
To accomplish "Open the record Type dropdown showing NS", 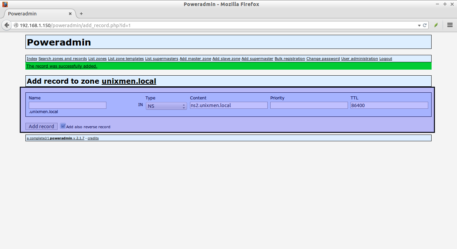I will point(166,106).
